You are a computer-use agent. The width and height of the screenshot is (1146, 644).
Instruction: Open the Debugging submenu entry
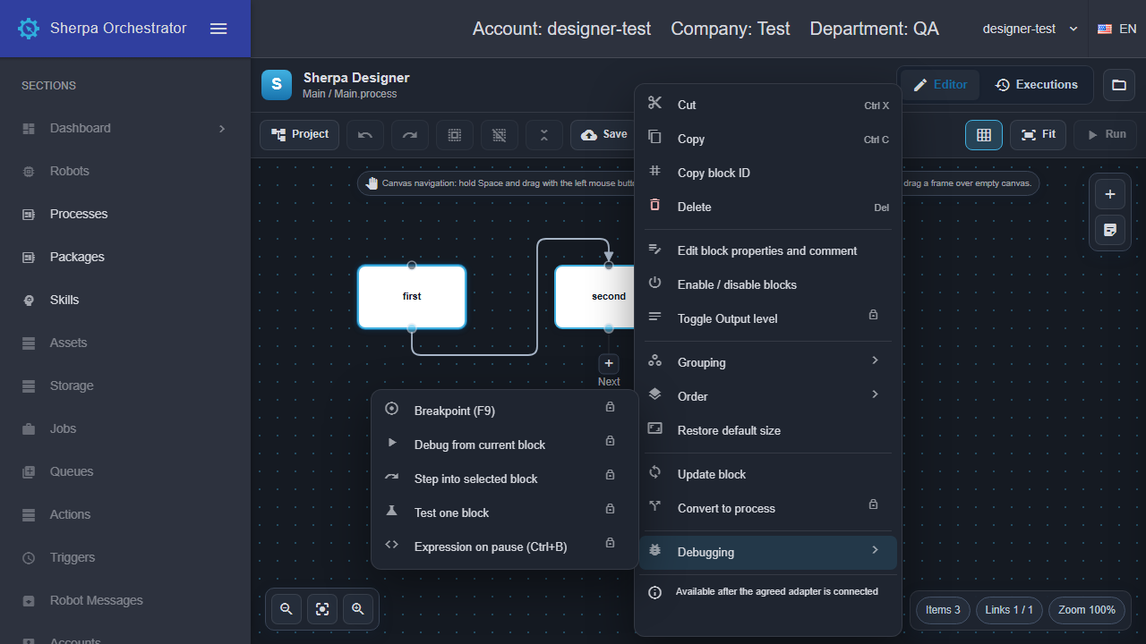tap(767, 552)
